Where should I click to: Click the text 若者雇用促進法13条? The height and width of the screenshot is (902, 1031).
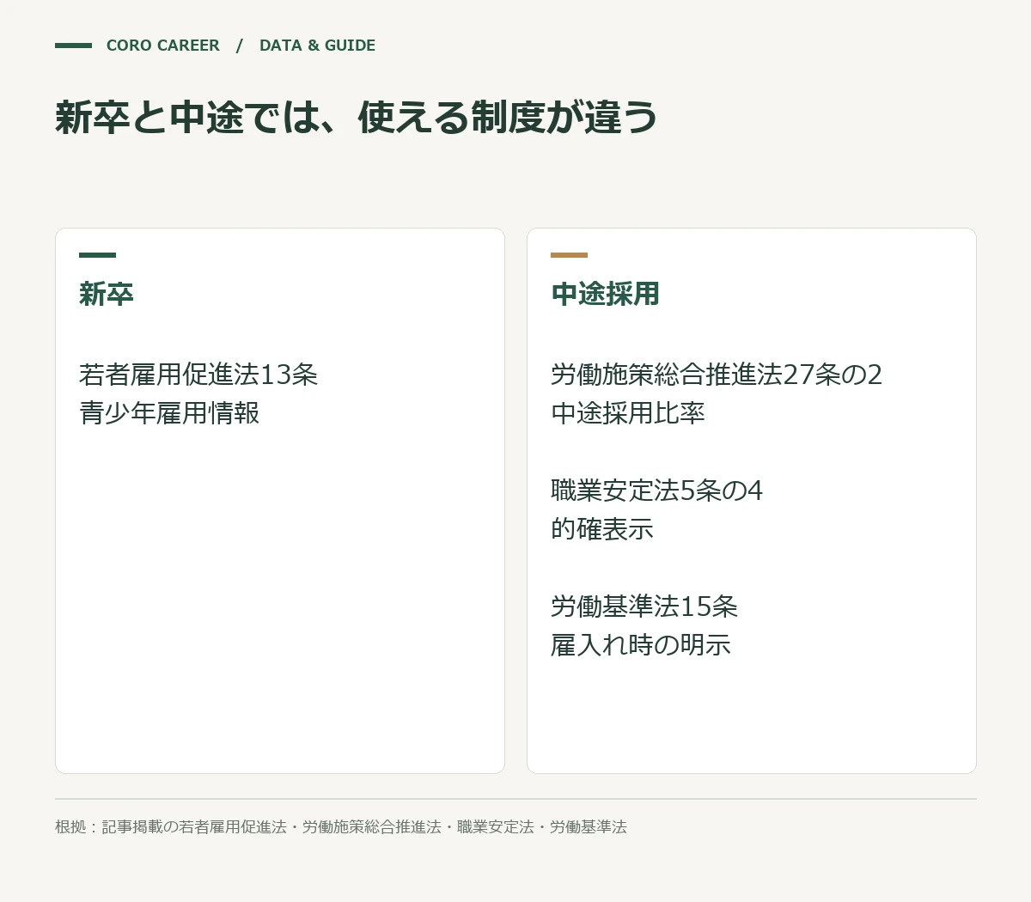click(x=198, y=375)
